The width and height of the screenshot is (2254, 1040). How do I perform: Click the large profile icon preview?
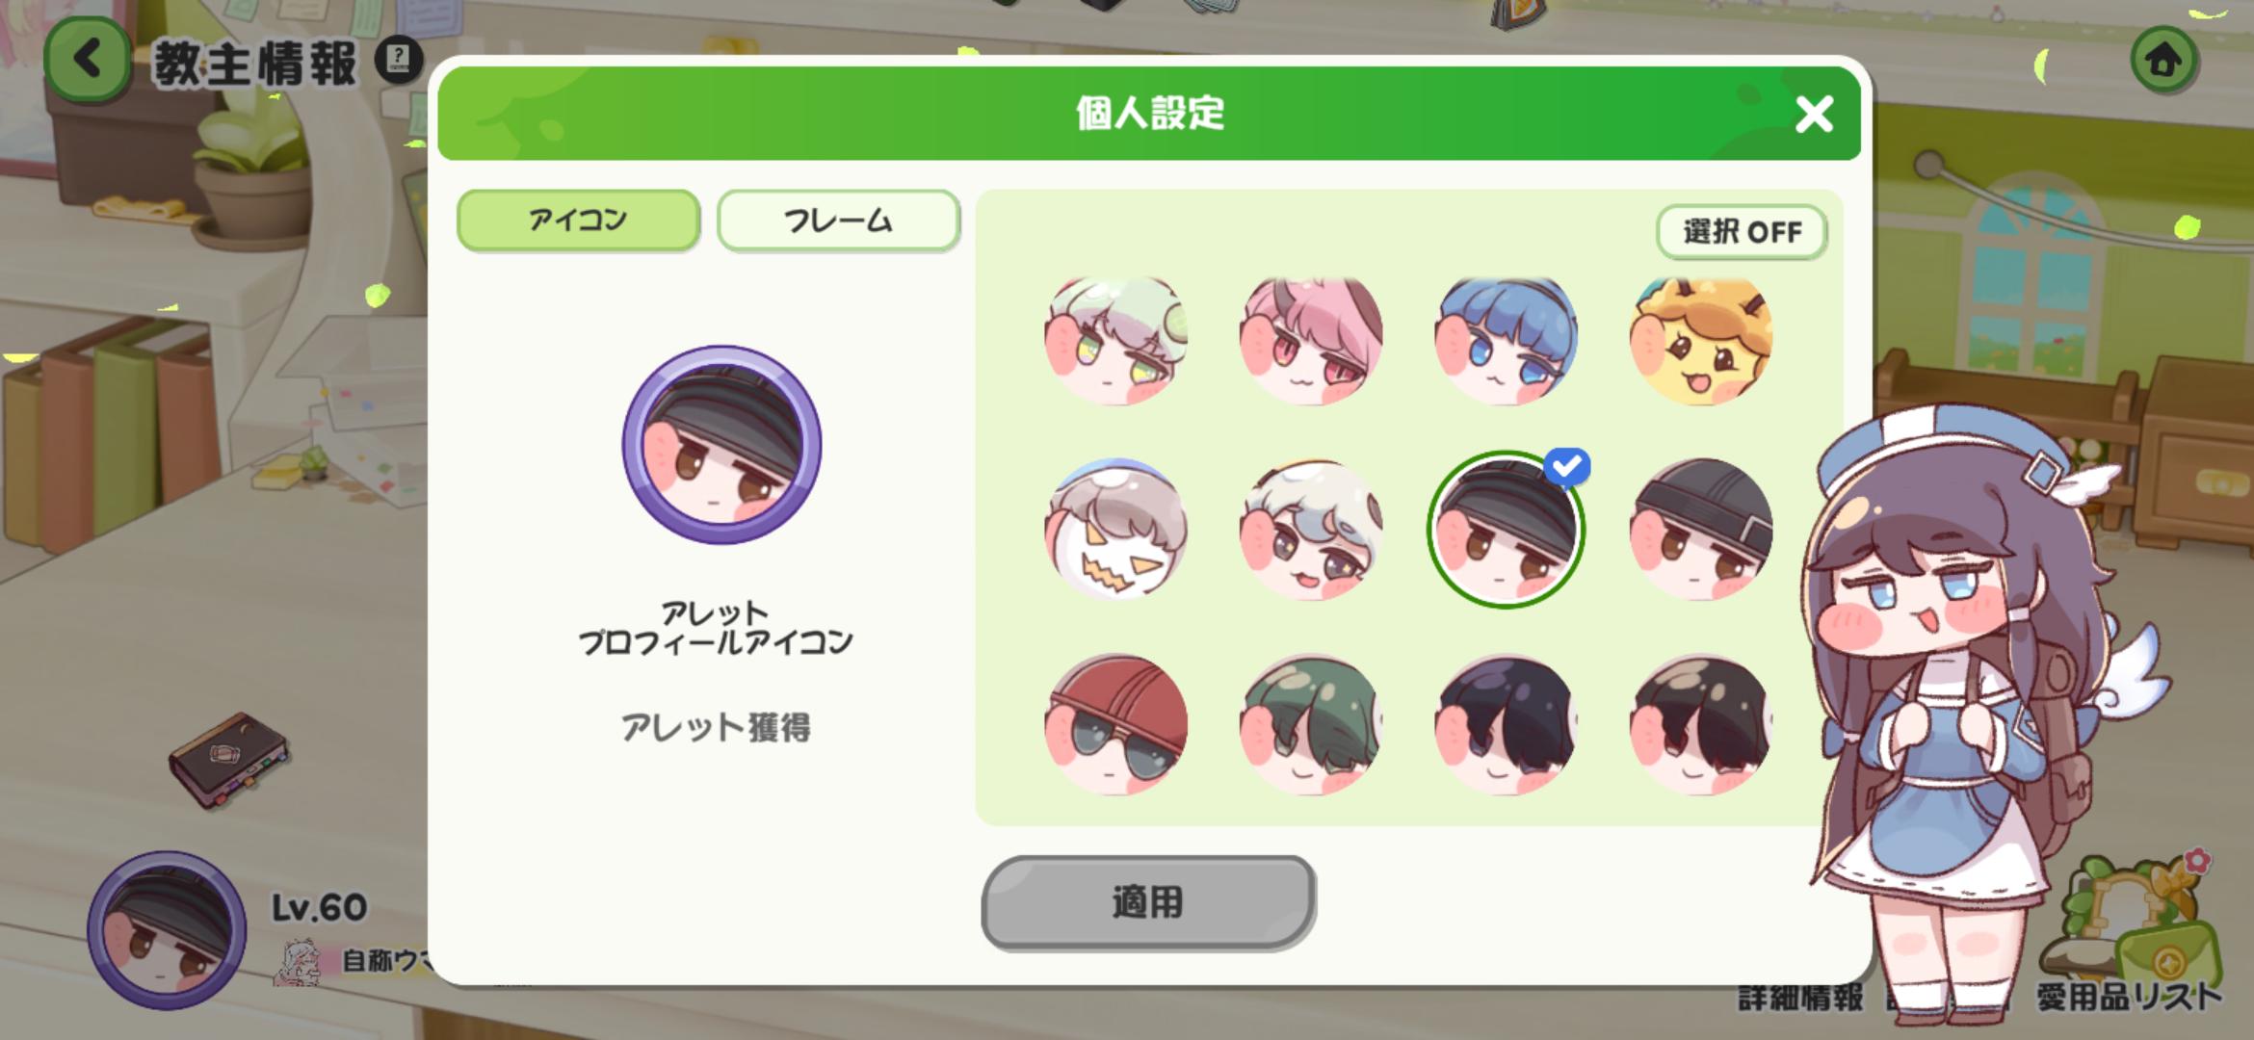pos(721,445)
